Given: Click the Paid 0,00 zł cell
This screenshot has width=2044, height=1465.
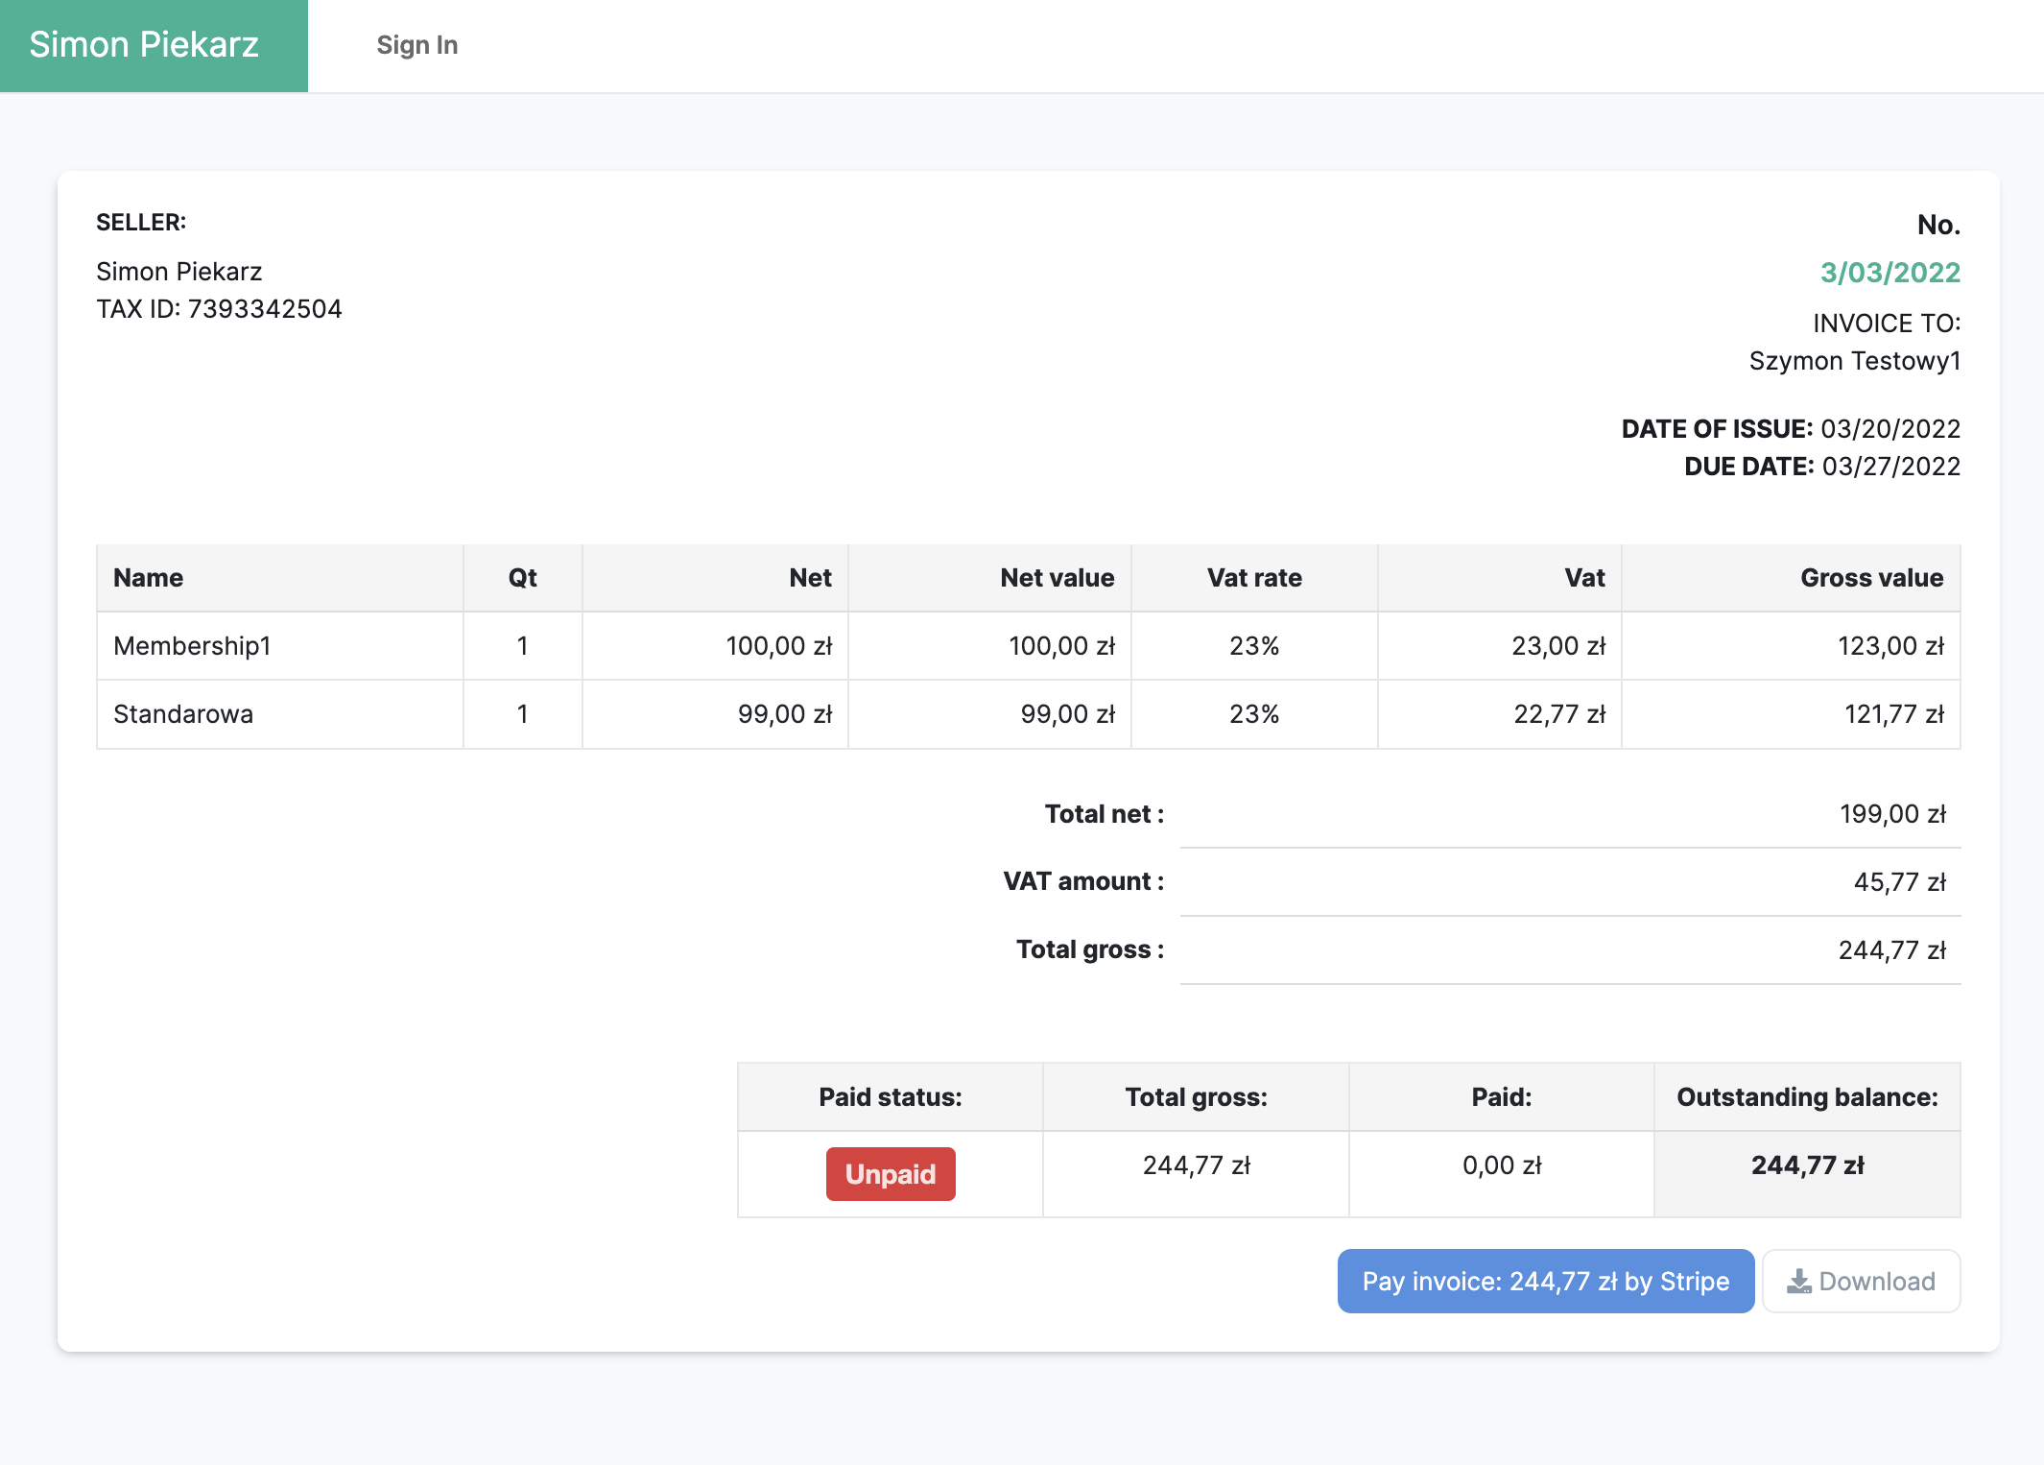Looking at the screenshot, I should coord(1501,1165).
